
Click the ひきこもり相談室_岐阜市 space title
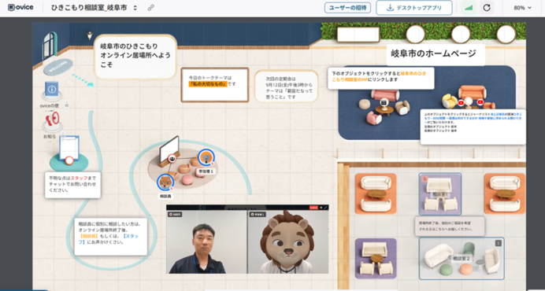tap(89, 8)
